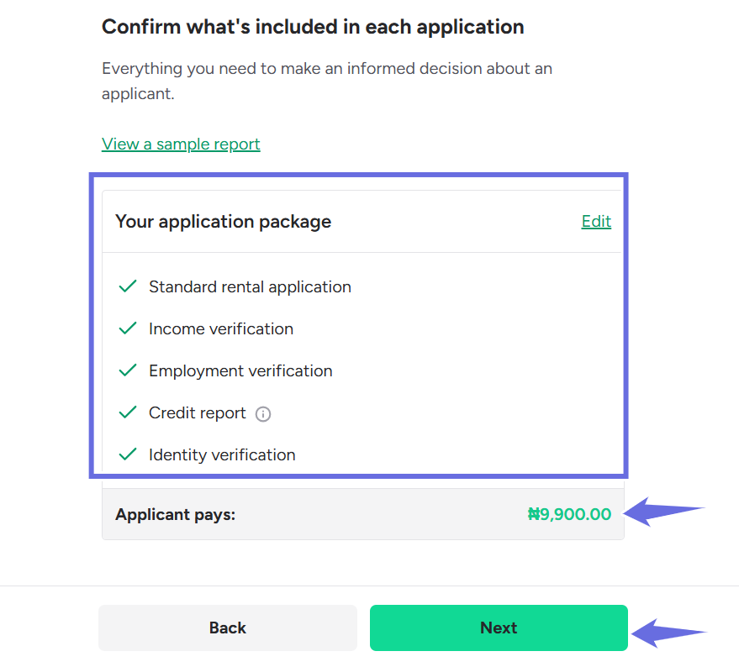Click the Your application package heading
The height and width of the screenshot is (667, 739).
click(223, 222)
